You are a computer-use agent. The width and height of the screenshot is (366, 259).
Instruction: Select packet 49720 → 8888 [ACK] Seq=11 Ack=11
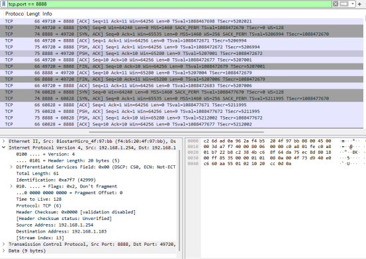181,85
